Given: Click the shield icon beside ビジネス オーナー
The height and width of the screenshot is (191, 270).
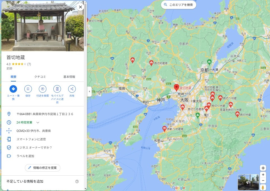Looking at the screenshot, I should point(9,148).
